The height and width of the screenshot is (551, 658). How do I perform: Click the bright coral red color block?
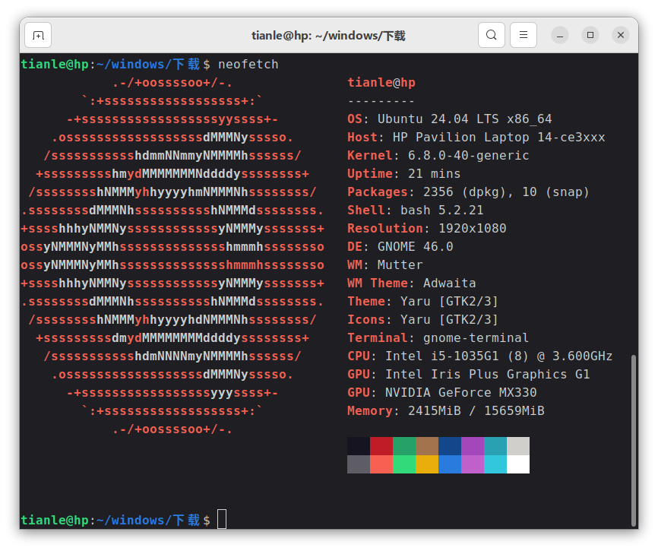coord(381,464)
